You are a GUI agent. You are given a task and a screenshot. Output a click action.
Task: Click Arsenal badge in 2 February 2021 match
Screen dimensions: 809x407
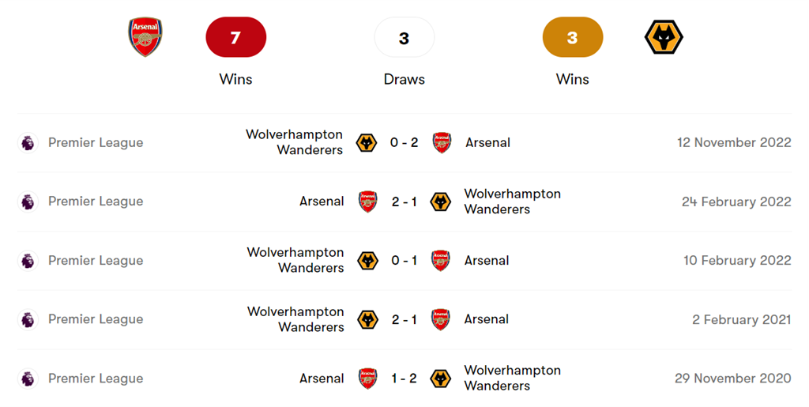[441, 319]
